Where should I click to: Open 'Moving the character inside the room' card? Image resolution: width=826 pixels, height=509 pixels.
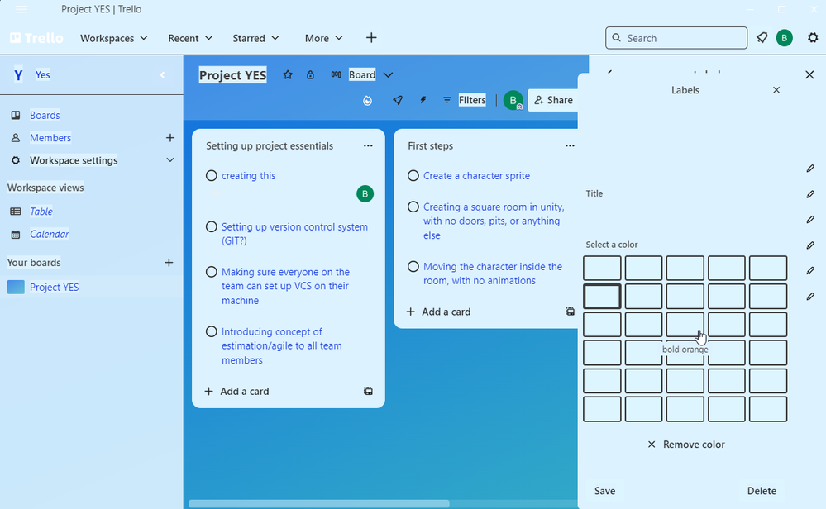point(493,274)
